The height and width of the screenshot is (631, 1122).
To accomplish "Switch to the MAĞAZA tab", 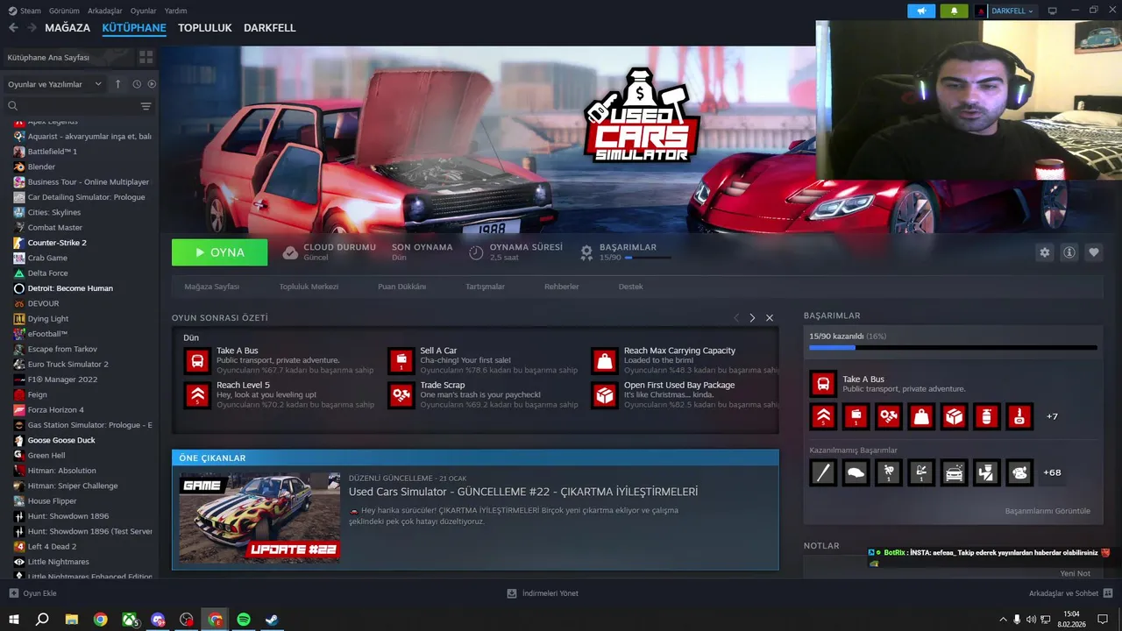I will click(67, 28).
